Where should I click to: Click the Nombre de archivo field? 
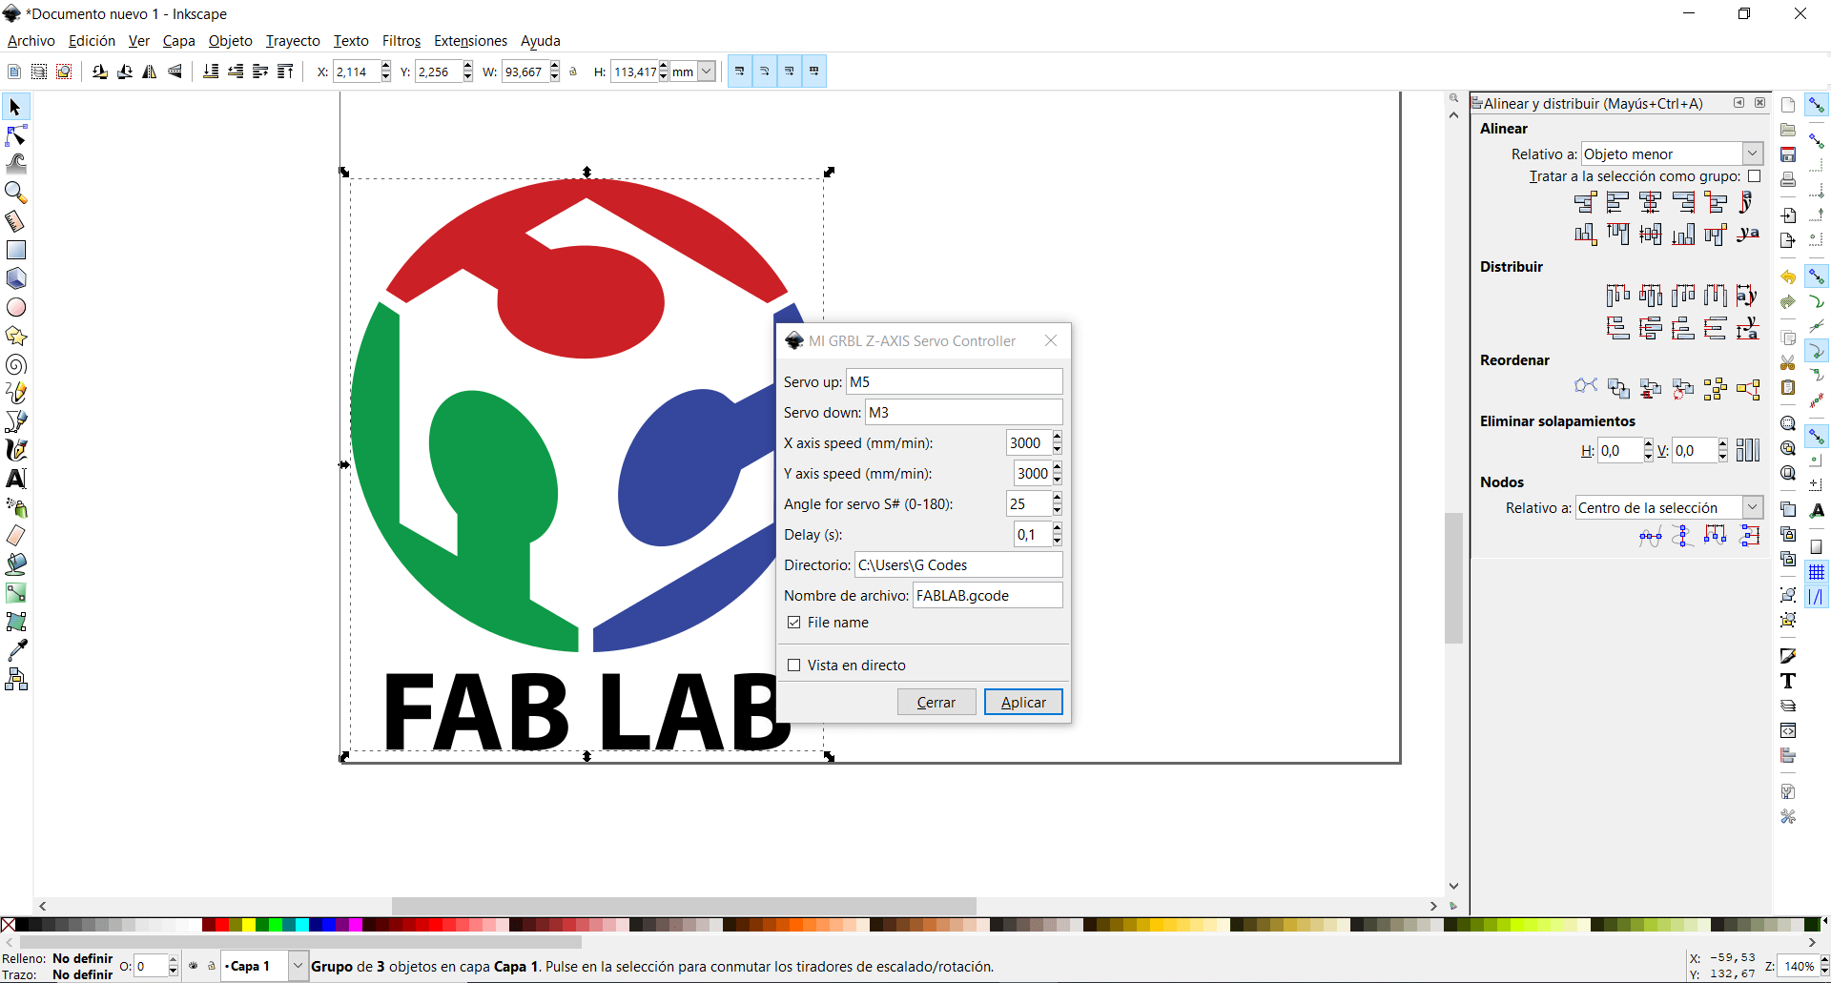(x=988, y=595)
